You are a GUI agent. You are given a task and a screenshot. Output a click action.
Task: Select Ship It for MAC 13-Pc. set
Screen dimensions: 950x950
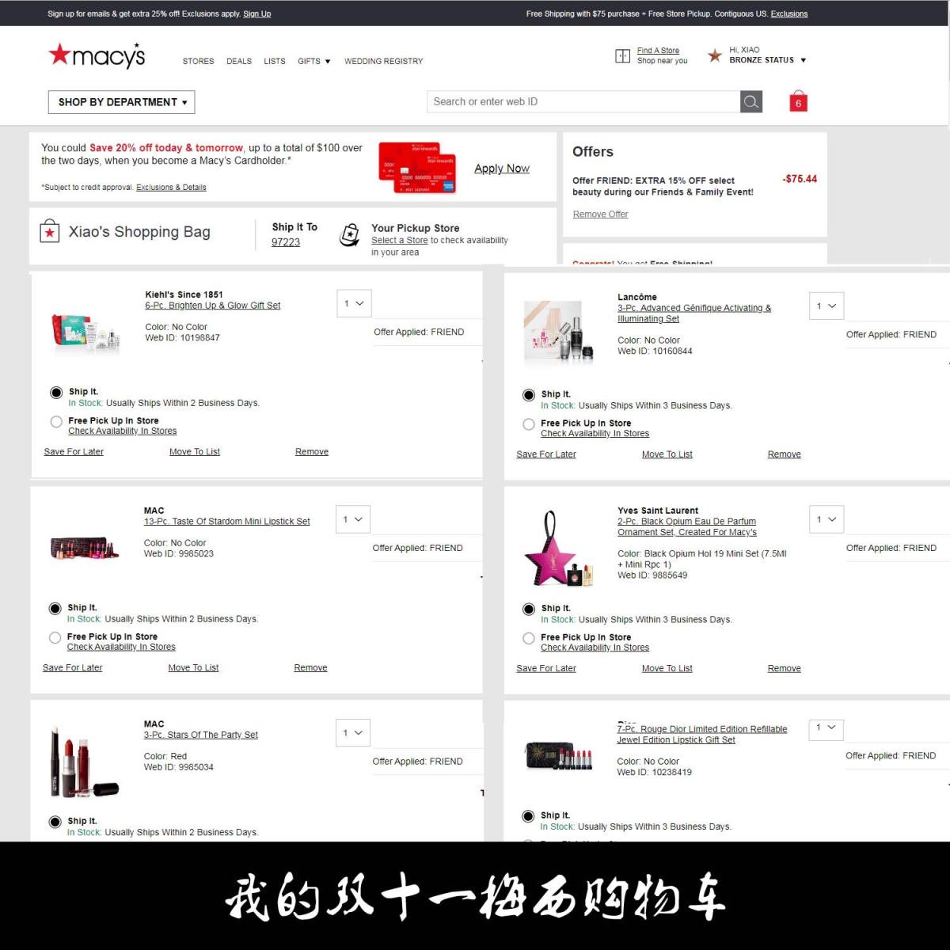pos(55,609)
